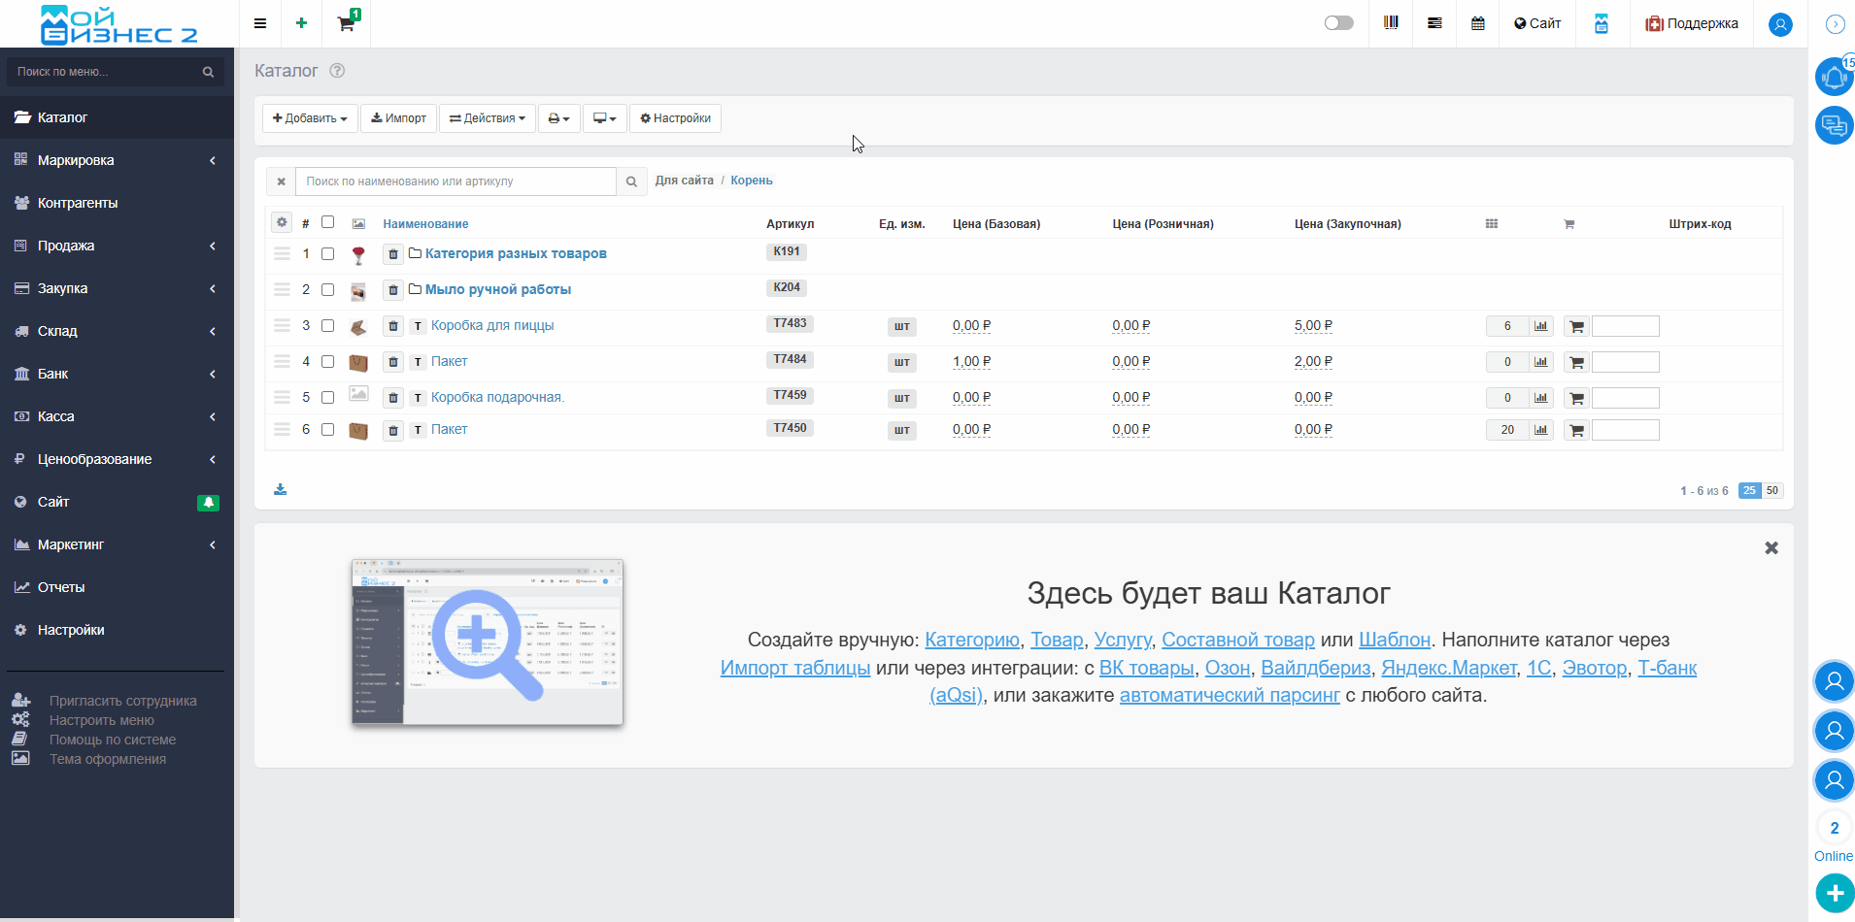Viewport: 1855px width, 922px height.
Task: Open stock chart icon for Коробка для пиццы
Action: coord(1540,326)
